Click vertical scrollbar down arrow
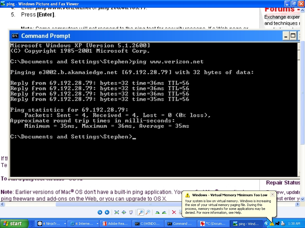Screen dimensions: 305x228 (x=303, y=199)
